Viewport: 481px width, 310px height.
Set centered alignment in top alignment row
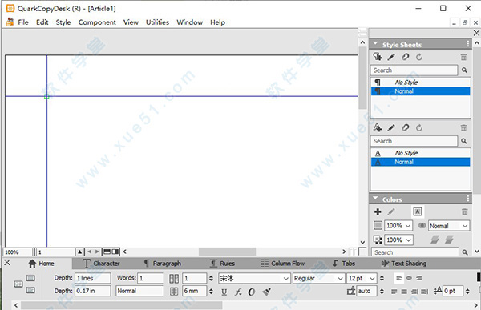click(409, 278)
